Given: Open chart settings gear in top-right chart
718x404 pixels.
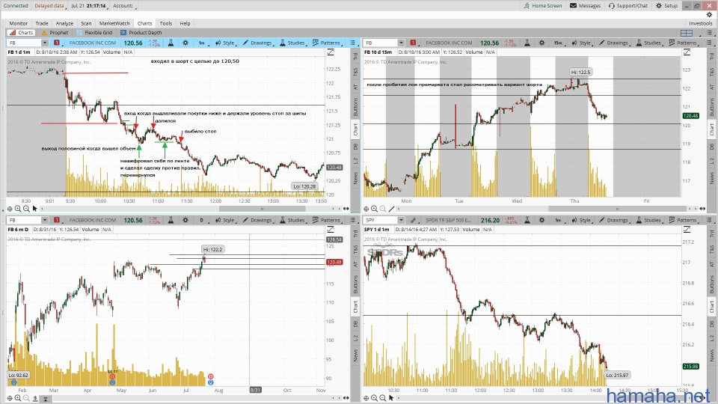Looking at the screenshot, I should pyautogui.click(x=541, y=43).
